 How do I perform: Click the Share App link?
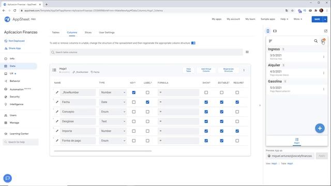14,48
